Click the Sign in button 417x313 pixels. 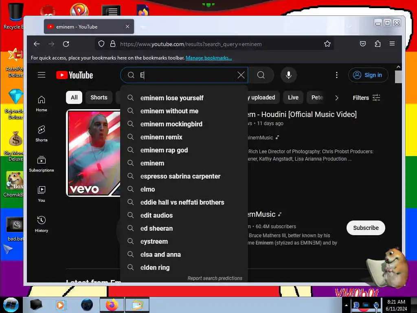click(x=368, y=75)
